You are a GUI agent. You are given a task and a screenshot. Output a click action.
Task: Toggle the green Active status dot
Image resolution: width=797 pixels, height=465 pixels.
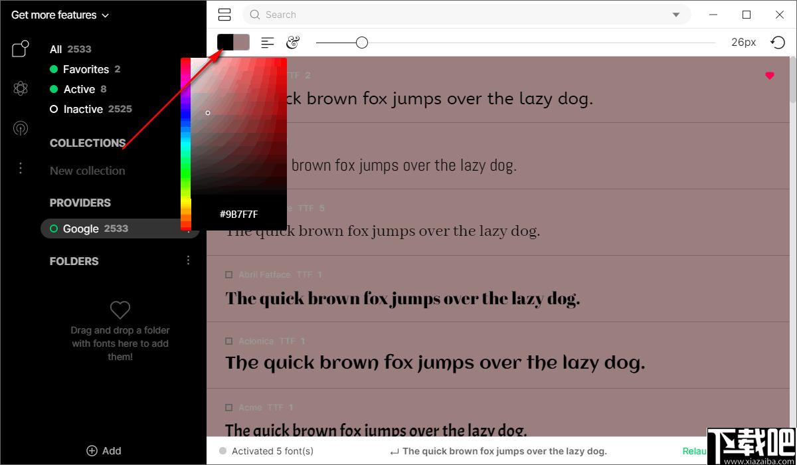(54, 89)
